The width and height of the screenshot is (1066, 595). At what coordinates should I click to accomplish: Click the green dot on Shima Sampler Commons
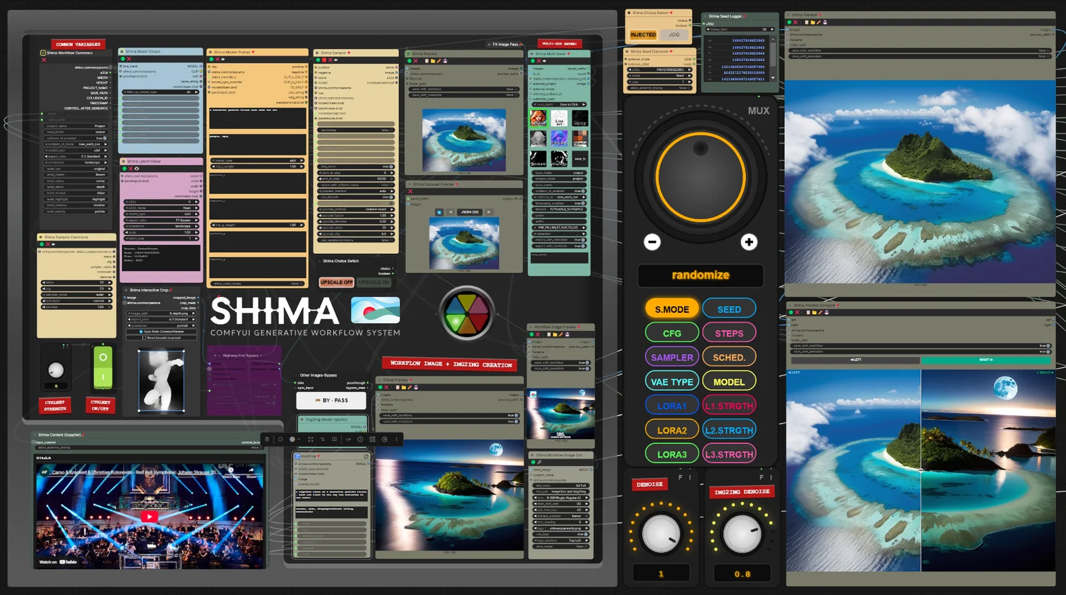point(42,244)
